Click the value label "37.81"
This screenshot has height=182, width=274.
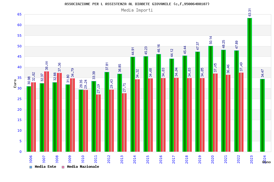pyautogui.click(x=107, y=66)
